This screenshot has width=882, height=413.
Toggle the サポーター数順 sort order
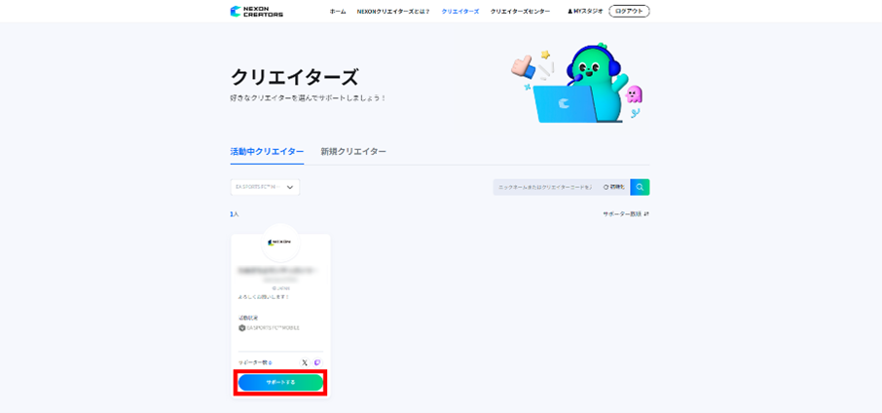tap(626, 214)
